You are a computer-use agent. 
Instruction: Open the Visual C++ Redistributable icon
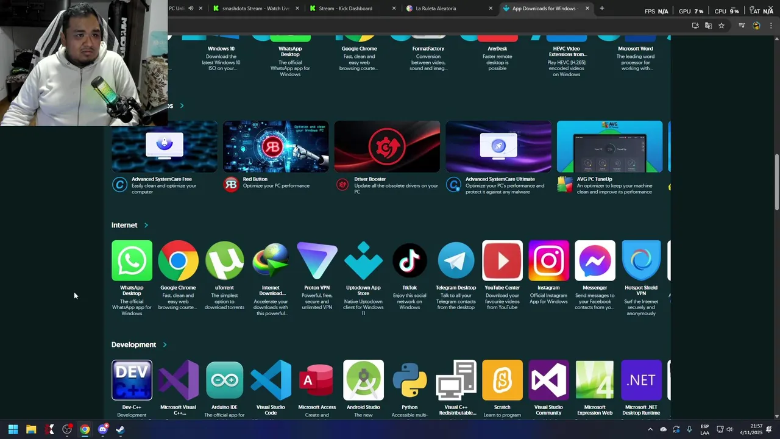[x=456, y=380]
